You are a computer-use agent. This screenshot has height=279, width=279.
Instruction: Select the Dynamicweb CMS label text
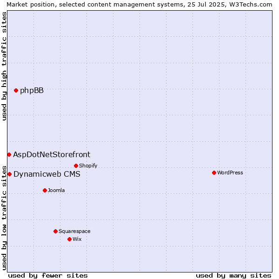pyautogui.click(x=47, y=174)
